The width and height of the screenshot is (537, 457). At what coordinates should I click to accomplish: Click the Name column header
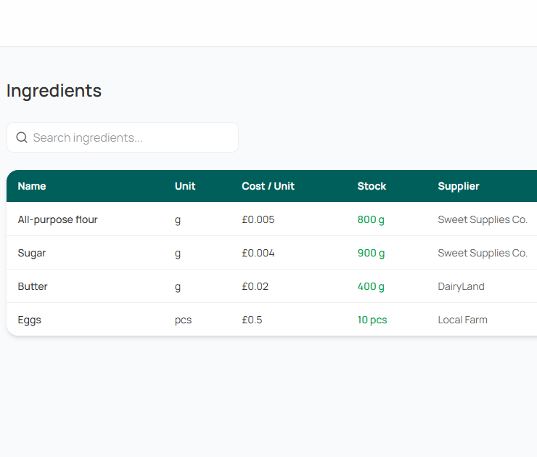click(32, 186)
